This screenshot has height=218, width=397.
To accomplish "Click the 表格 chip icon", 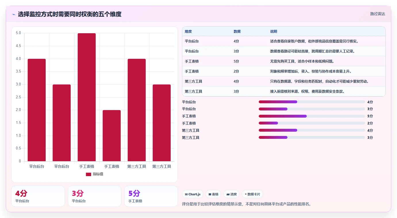I will tap(210, 194).
